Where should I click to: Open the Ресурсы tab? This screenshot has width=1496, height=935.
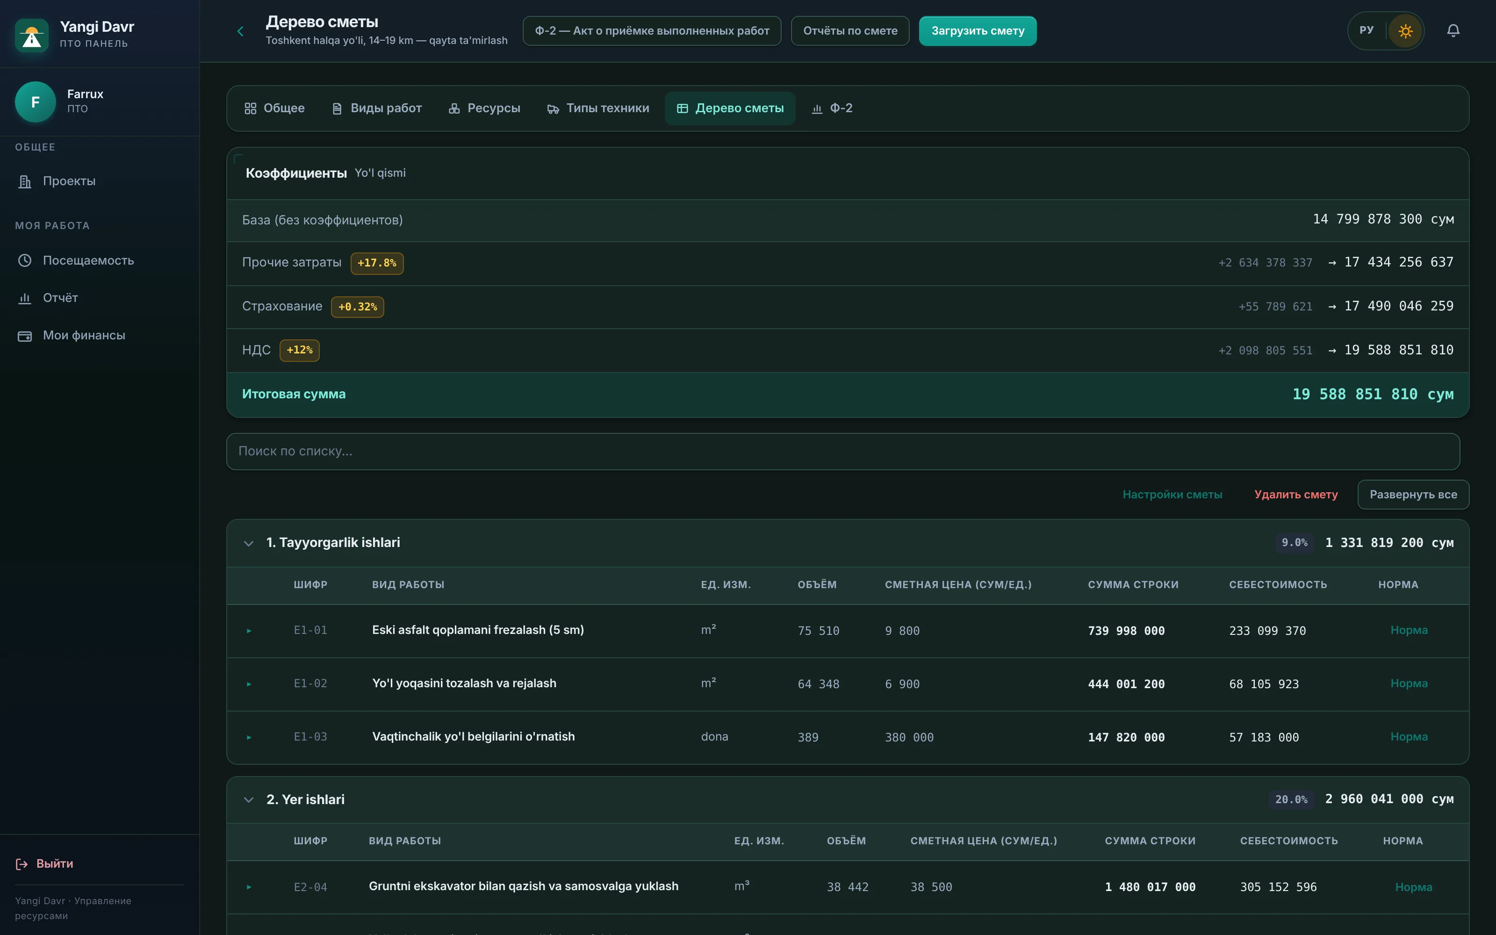pyautogui.click(x=485, y=108)
